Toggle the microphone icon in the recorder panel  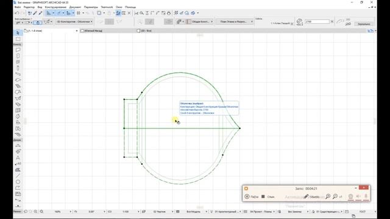pyautogui.click(x=366, y=196)
